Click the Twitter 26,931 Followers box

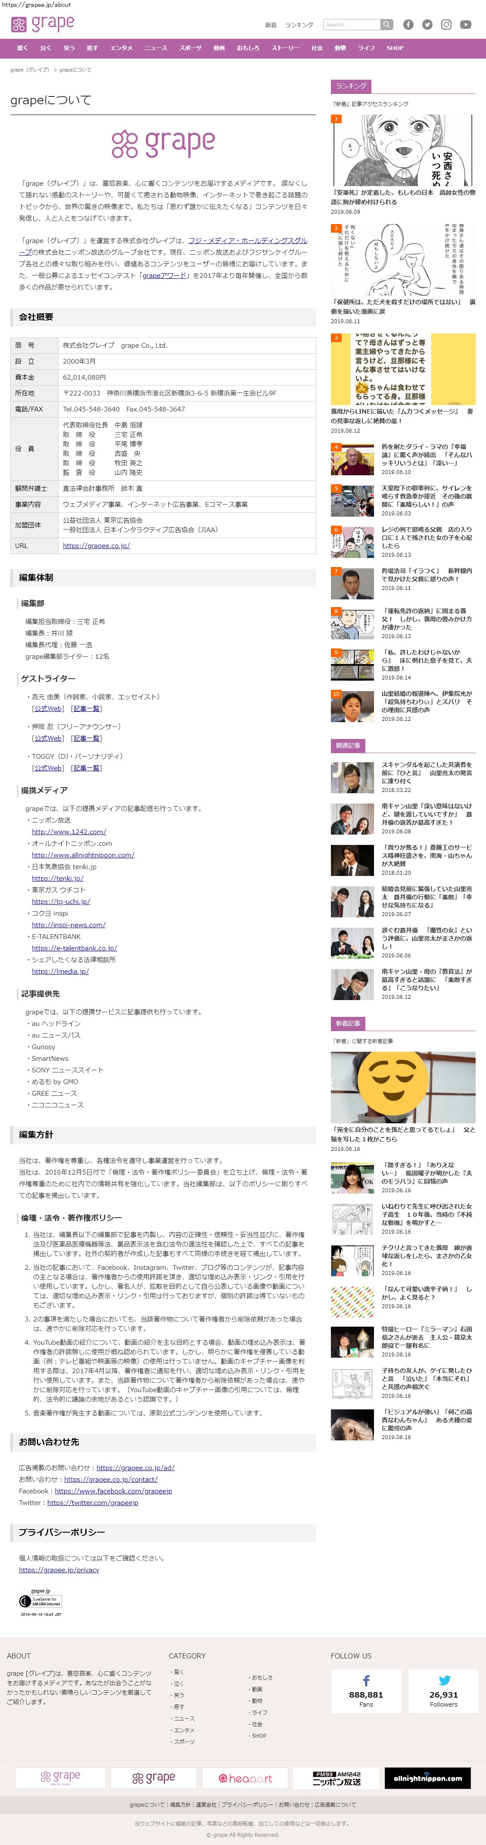click(444, 1691)
